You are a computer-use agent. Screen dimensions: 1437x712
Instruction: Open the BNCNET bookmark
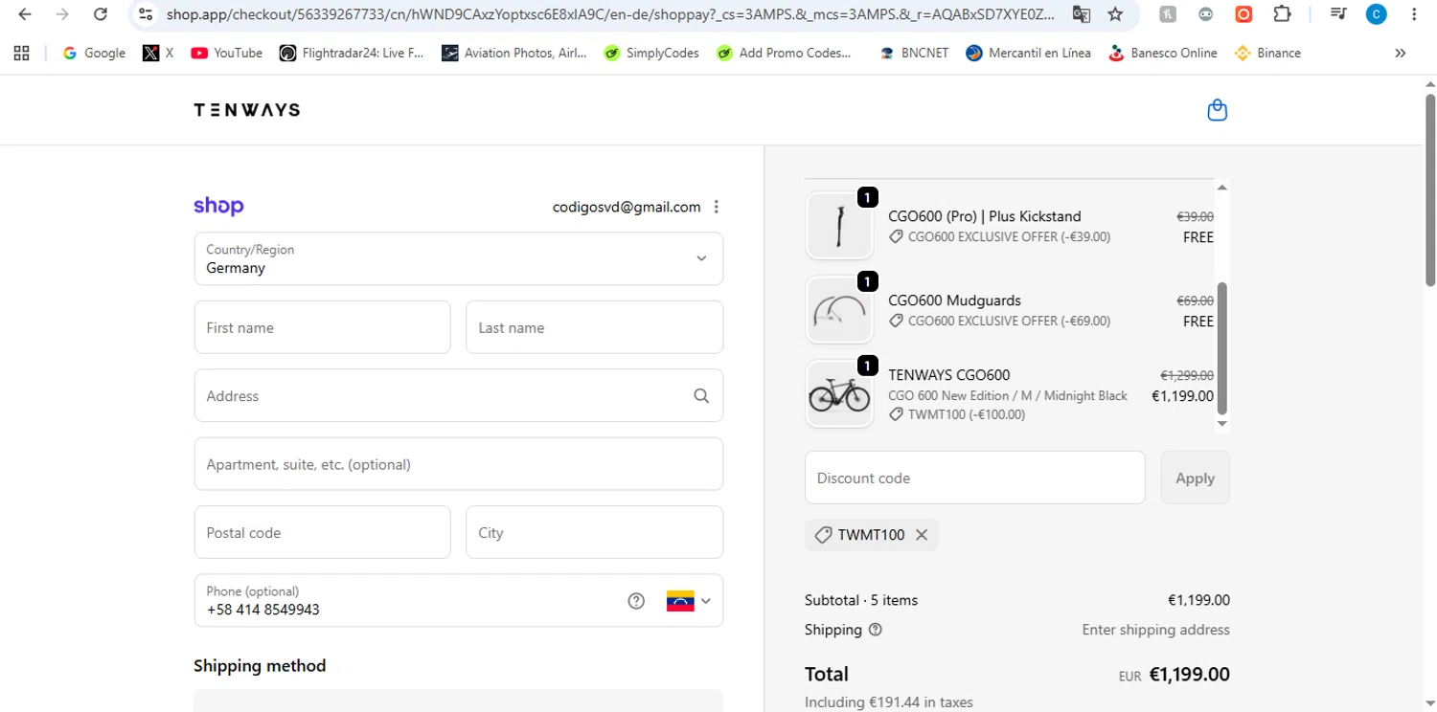914,54
